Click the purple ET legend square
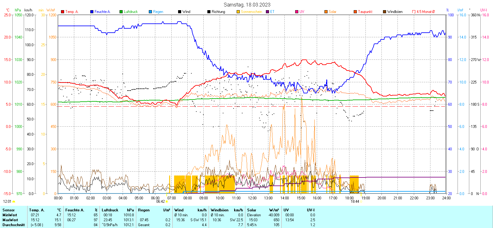The image size is (493, 228). coord(267,12)
